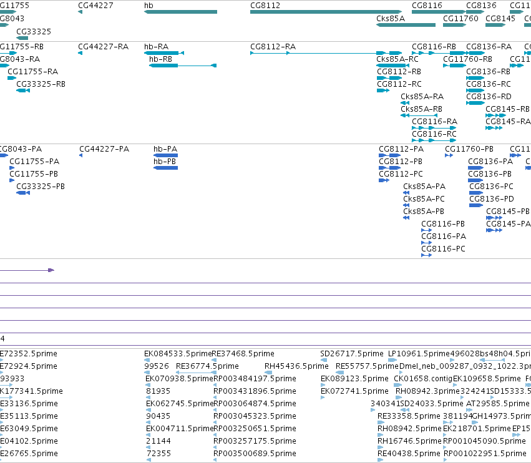Click the CG33325-RB transcript label
This screenshot has height=463, width=531.
point(41,84)
